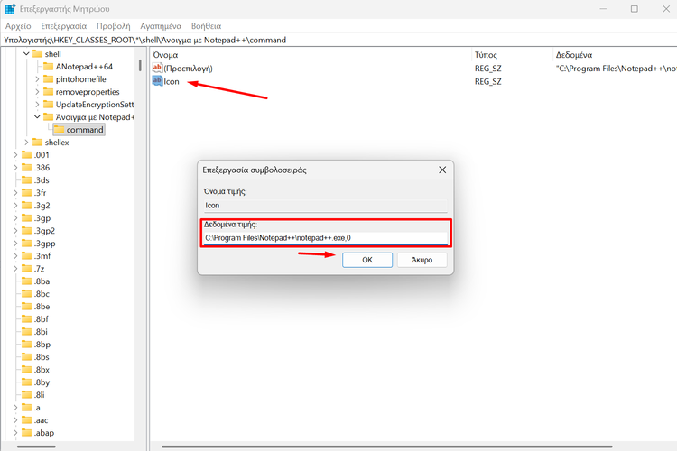Expand the removeproperties key
Screen dimensions: 677x451
click(x=37, y=92)
